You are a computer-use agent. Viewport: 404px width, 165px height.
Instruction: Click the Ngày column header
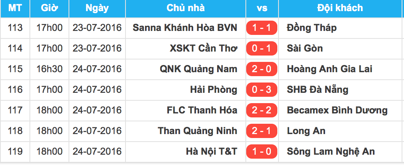pos(97,8)
